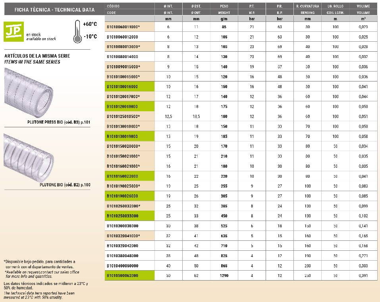Click the CÓDIGO column header
This screenshot has height=302, width=380.
click(114, 6)
